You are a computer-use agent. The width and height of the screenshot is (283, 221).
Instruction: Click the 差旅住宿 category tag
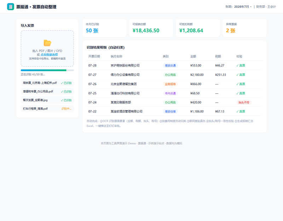pyautogui.click(x=170, y=111)
